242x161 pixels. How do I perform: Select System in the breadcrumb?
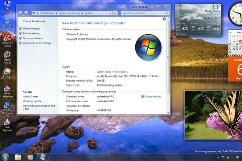click(x=89, y=13)
